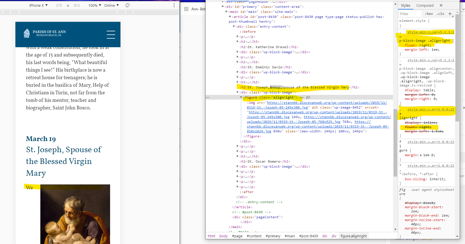Toggle the .cls element classes panel
This screenshot has width=465, height=244.
click(441, 14)
